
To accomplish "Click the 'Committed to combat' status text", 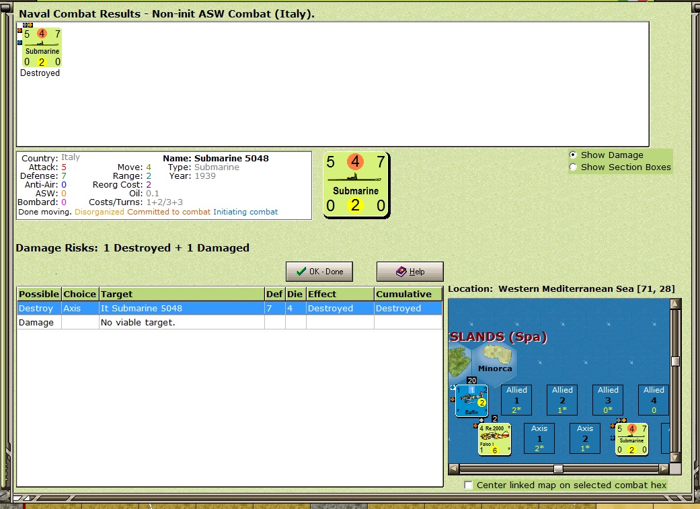I will (169, 212).
